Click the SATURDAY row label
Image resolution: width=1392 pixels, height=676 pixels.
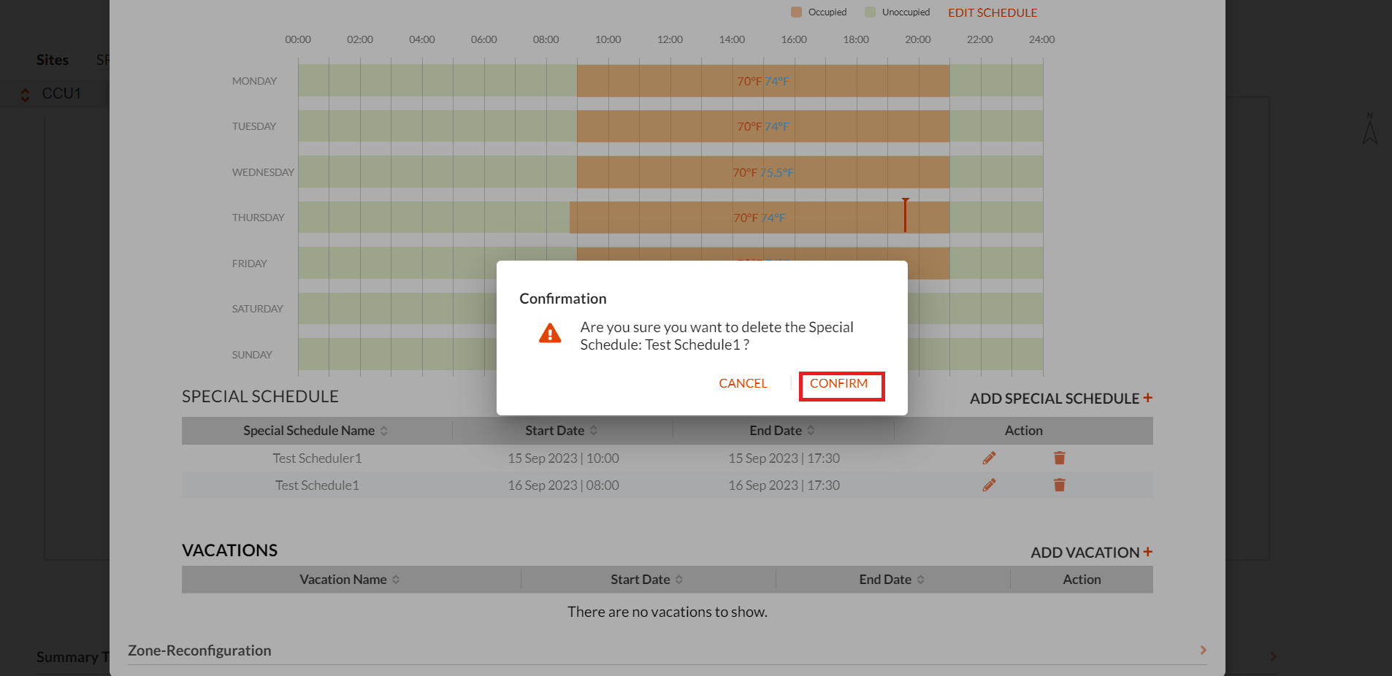(x=257, y=309)
